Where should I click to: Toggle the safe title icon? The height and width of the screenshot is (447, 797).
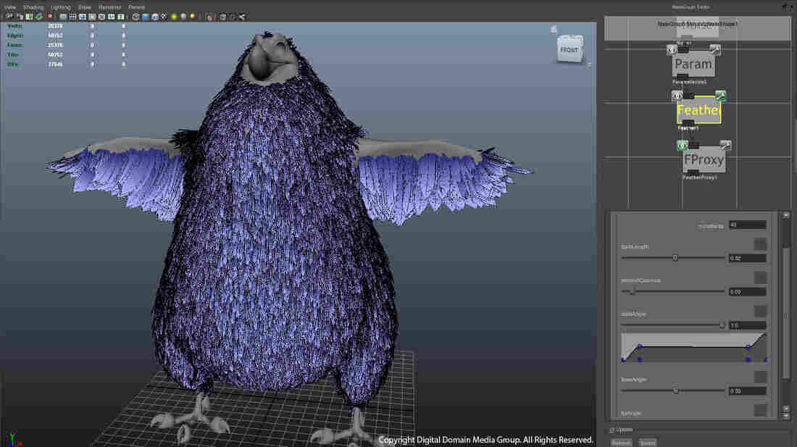(x=121, y=17)
